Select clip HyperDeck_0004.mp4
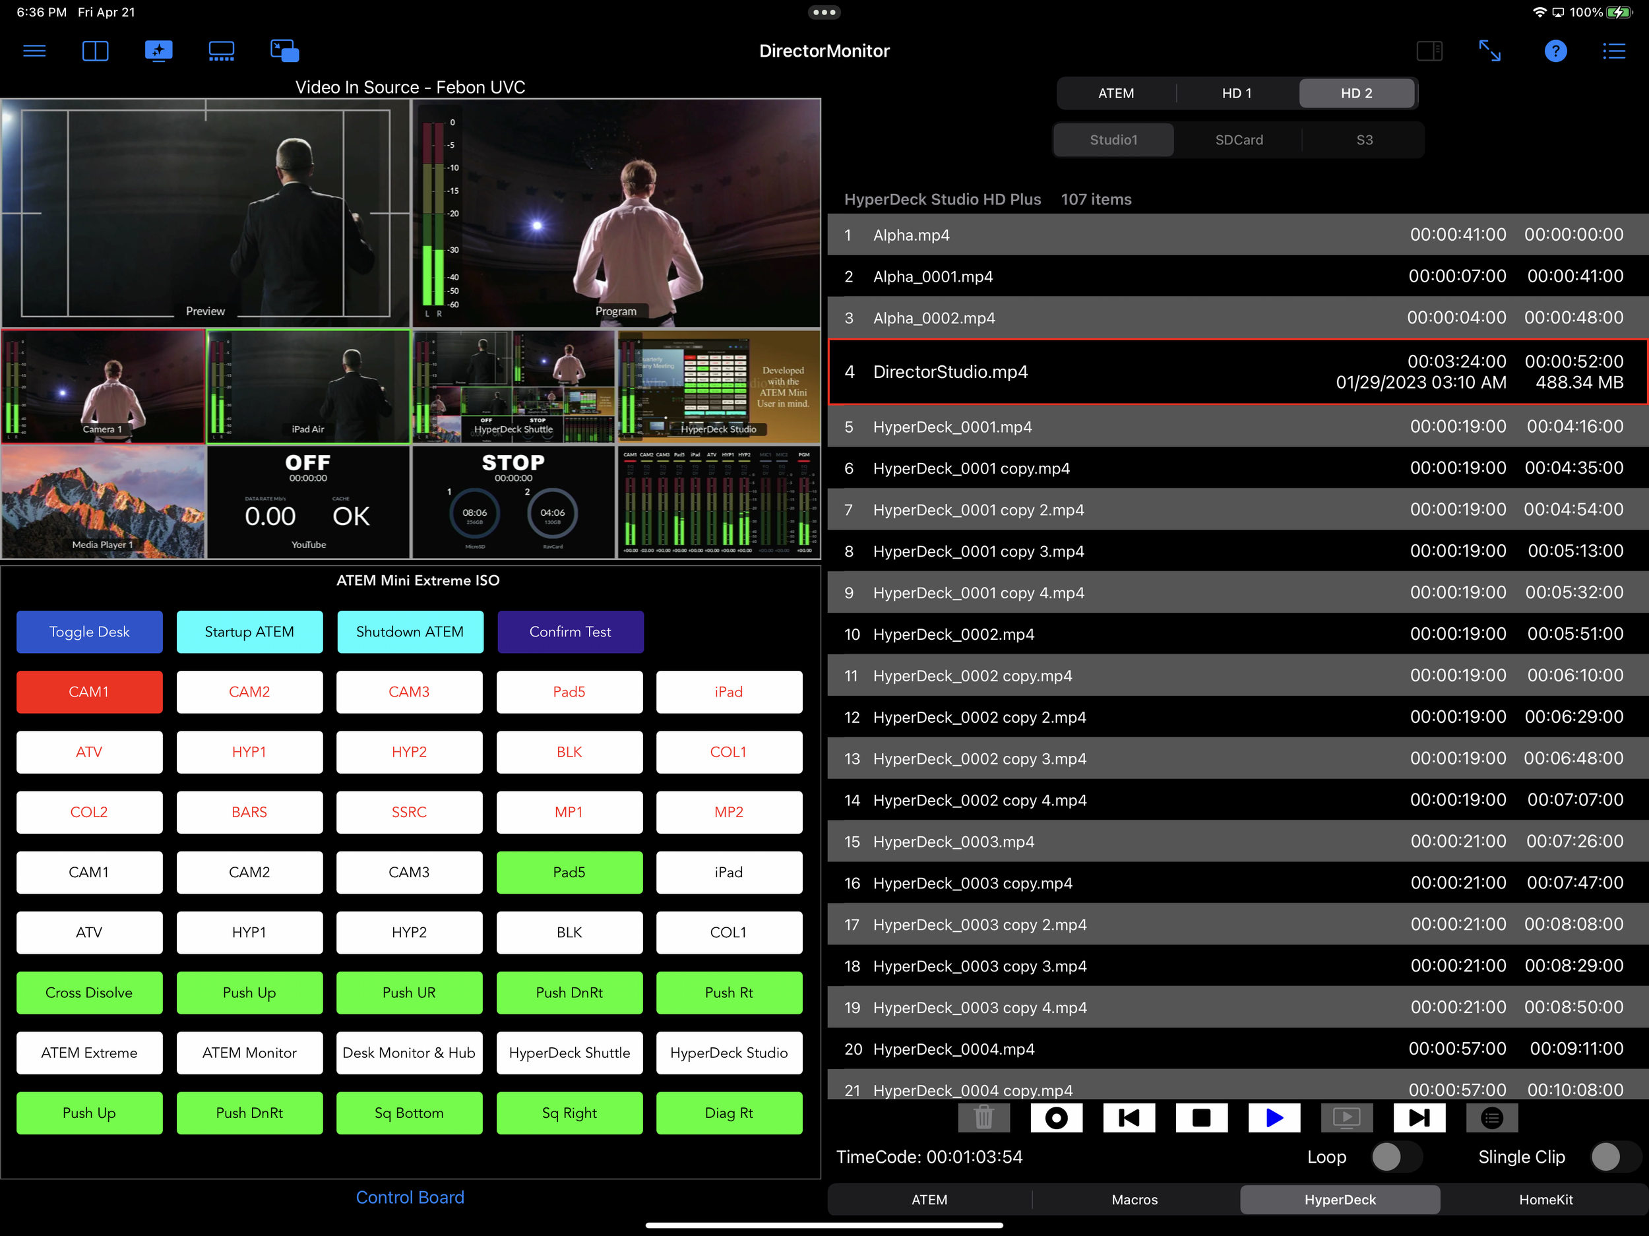 [1237, 1049]
